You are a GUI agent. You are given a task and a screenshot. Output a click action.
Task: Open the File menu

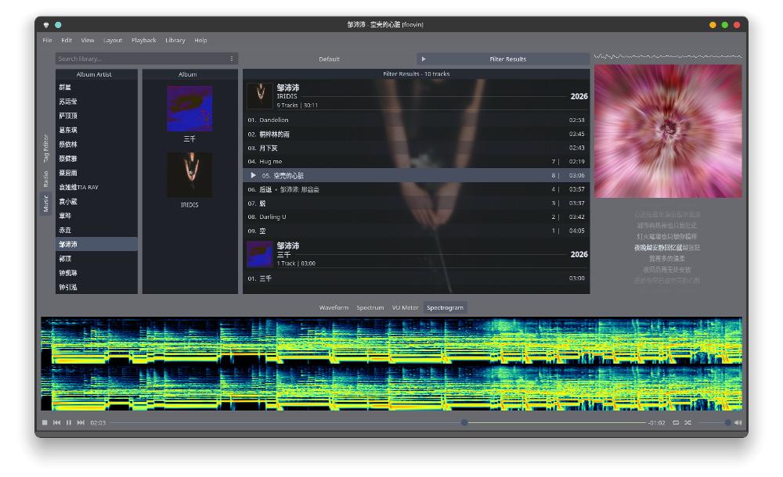[47, 41]
